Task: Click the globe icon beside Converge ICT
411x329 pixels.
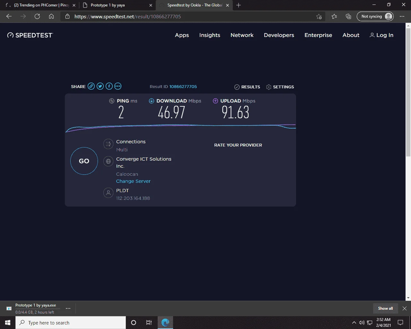Action: [x=108, y=161]
